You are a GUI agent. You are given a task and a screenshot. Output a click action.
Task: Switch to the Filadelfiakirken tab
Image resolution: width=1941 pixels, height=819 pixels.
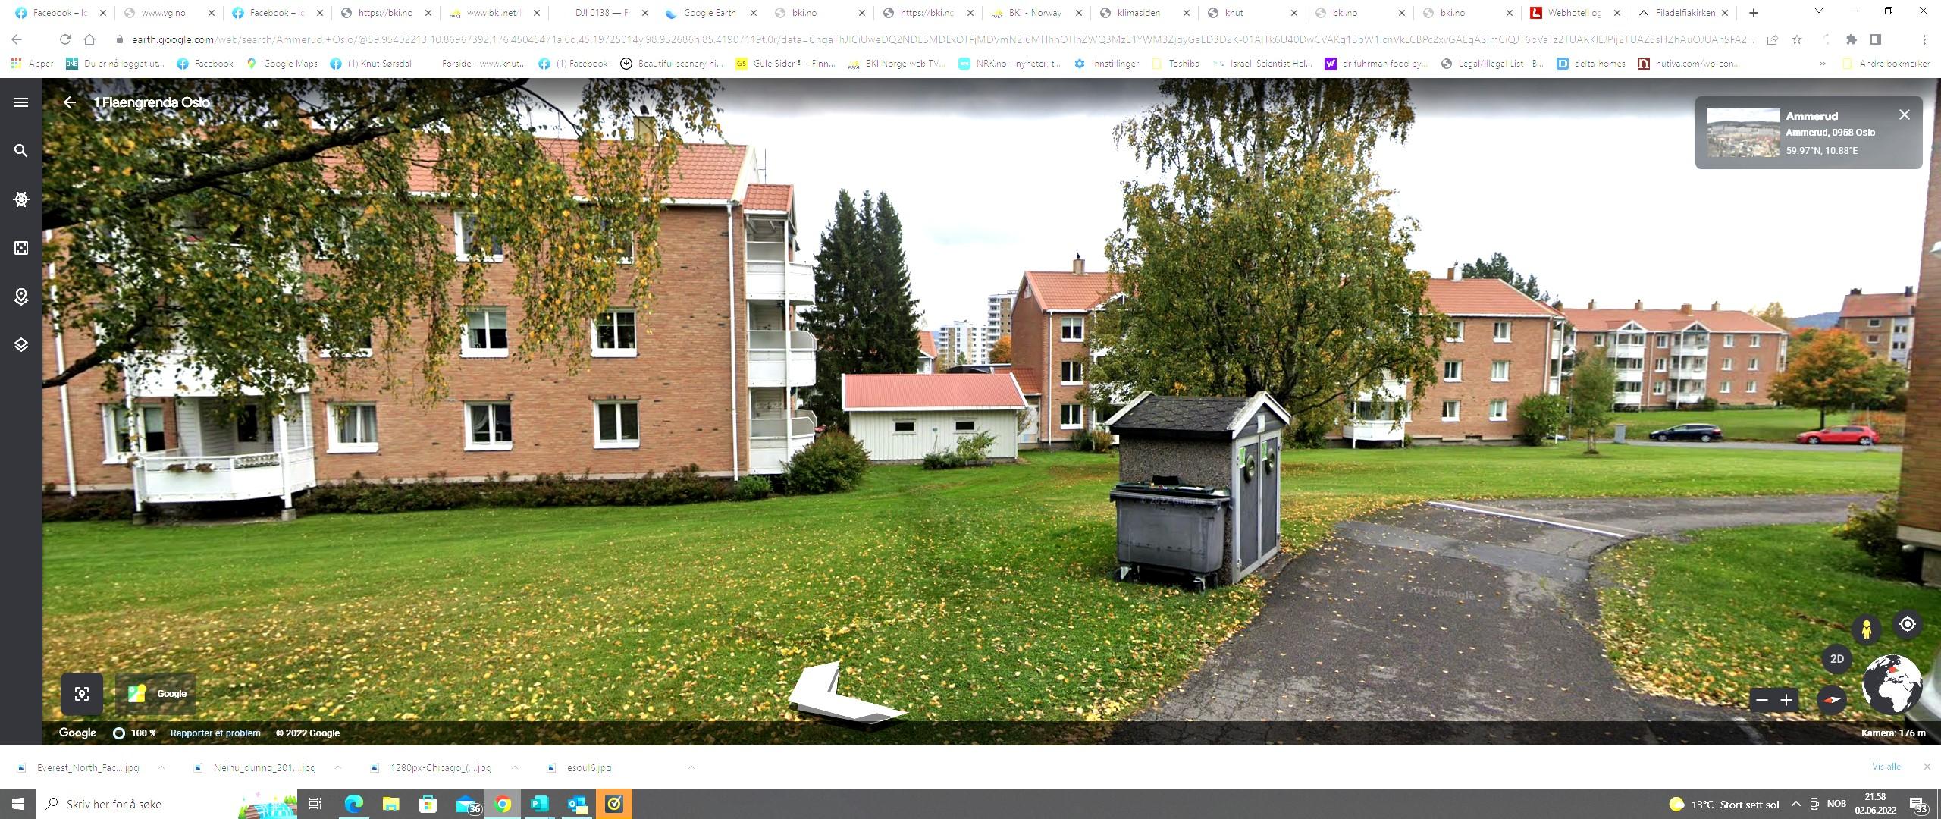(x=1684, y=13)
